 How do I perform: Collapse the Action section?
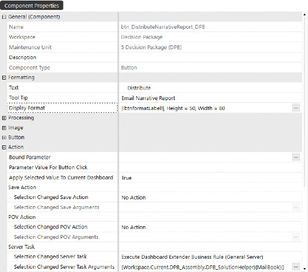click(x=4, y=147)
